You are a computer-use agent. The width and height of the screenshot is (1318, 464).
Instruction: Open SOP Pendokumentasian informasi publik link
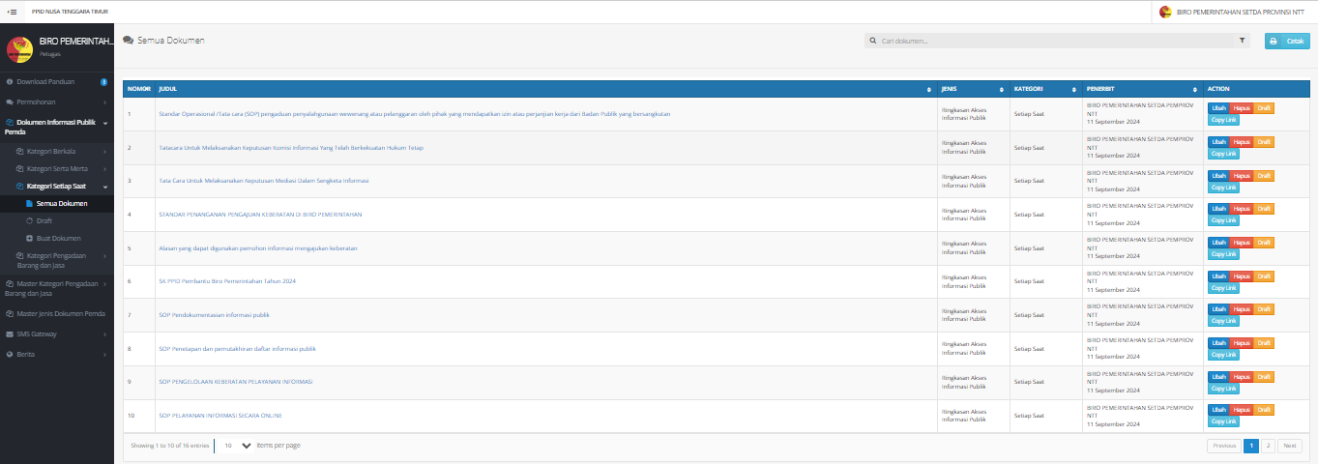pyautogui.click(x=214, y=315)
